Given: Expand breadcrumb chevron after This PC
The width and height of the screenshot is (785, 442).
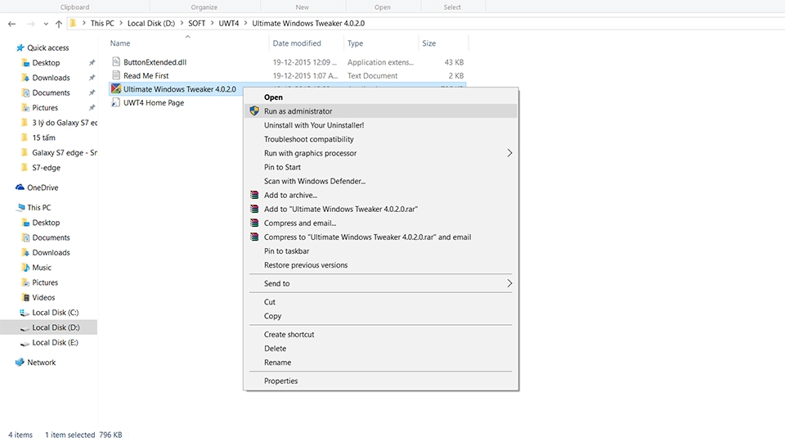Looking at the screenshot, I should [121, 23].
